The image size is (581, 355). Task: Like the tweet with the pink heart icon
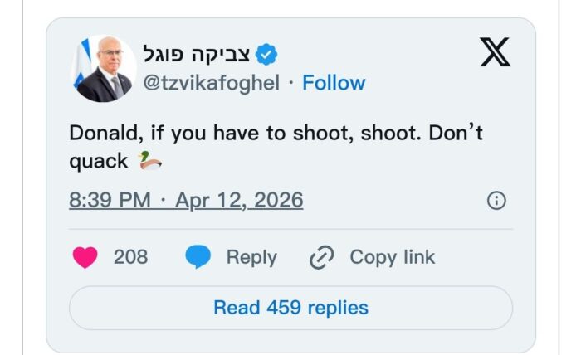tap(85, 257)
